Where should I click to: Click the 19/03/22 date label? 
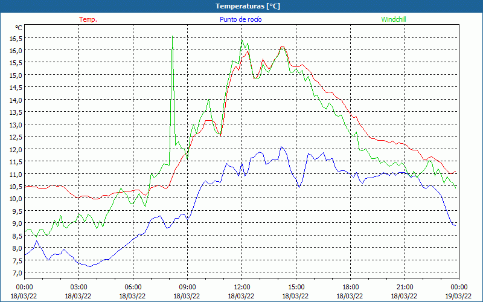(459, 296)
